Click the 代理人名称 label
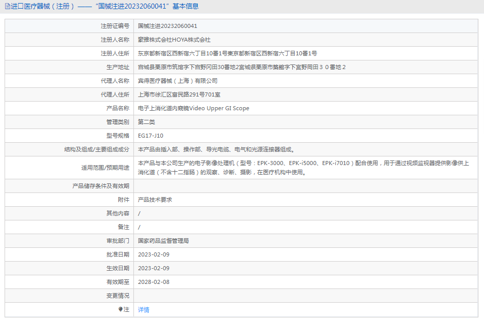Viewport: 484px width, 321px height. [x=115, y=81]
